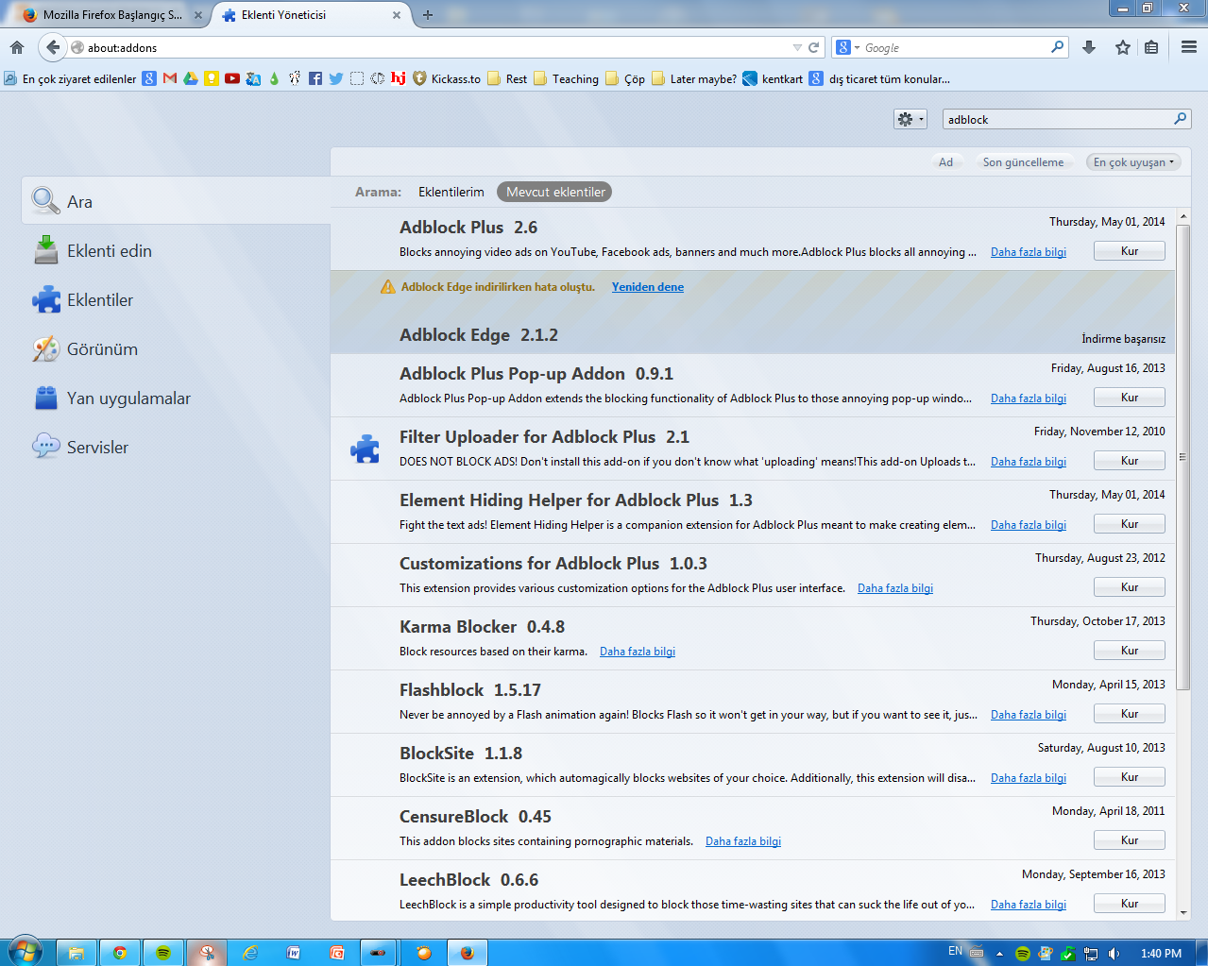Show hidden system tray icons

[999, 953]
